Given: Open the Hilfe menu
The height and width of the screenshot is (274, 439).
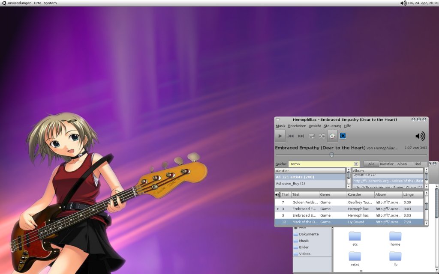Looking at the screenshot, I should (x=347, y=126).
